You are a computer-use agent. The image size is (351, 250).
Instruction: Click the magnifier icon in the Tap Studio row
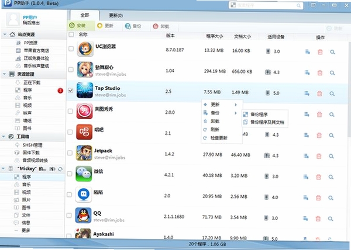[x=332, y=94]
